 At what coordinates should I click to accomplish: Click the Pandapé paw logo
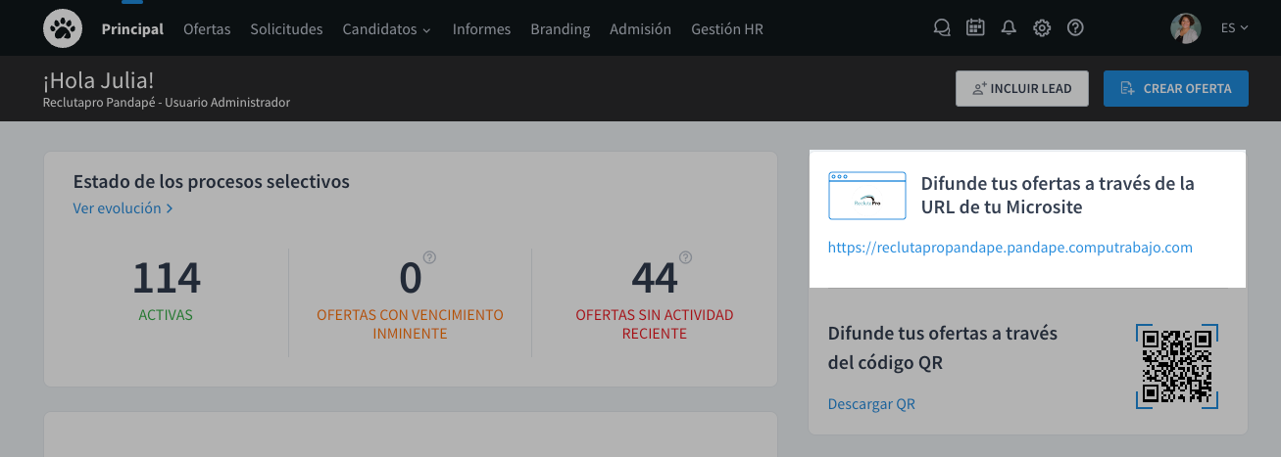coord(63,28)
